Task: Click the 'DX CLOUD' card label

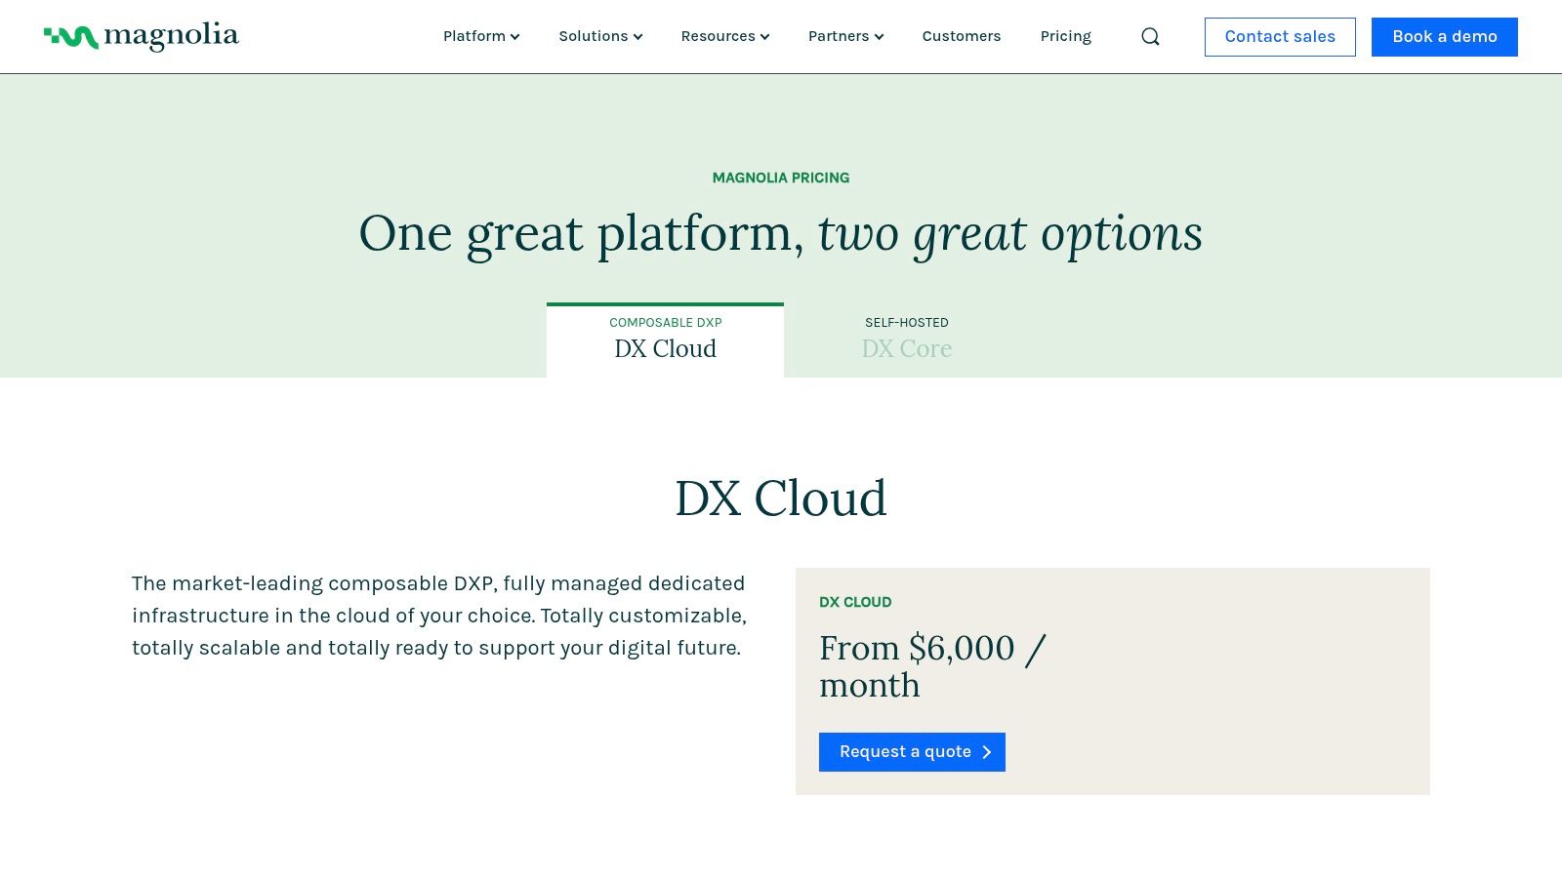Action: 855,602
